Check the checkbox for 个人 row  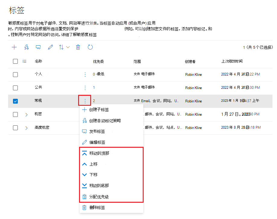(x=15, y=74)
